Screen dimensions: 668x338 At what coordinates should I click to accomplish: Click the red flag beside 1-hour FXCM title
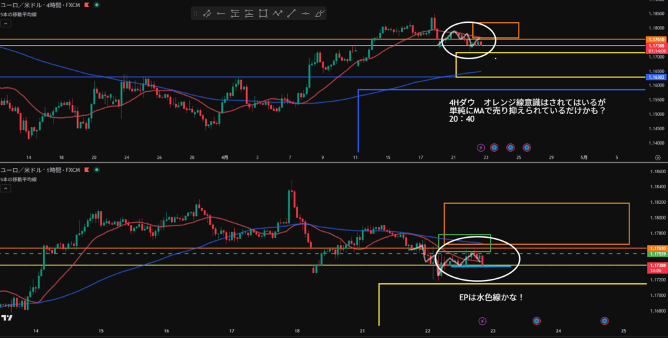[x=87, y=170]
